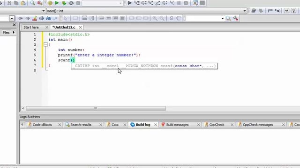Open the Build messages tab
The height and width of the screenshot is (168, 300).
pos(177,125)
